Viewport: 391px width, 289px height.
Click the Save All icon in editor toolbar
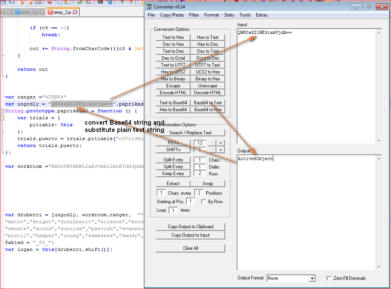tap(12, 2)
